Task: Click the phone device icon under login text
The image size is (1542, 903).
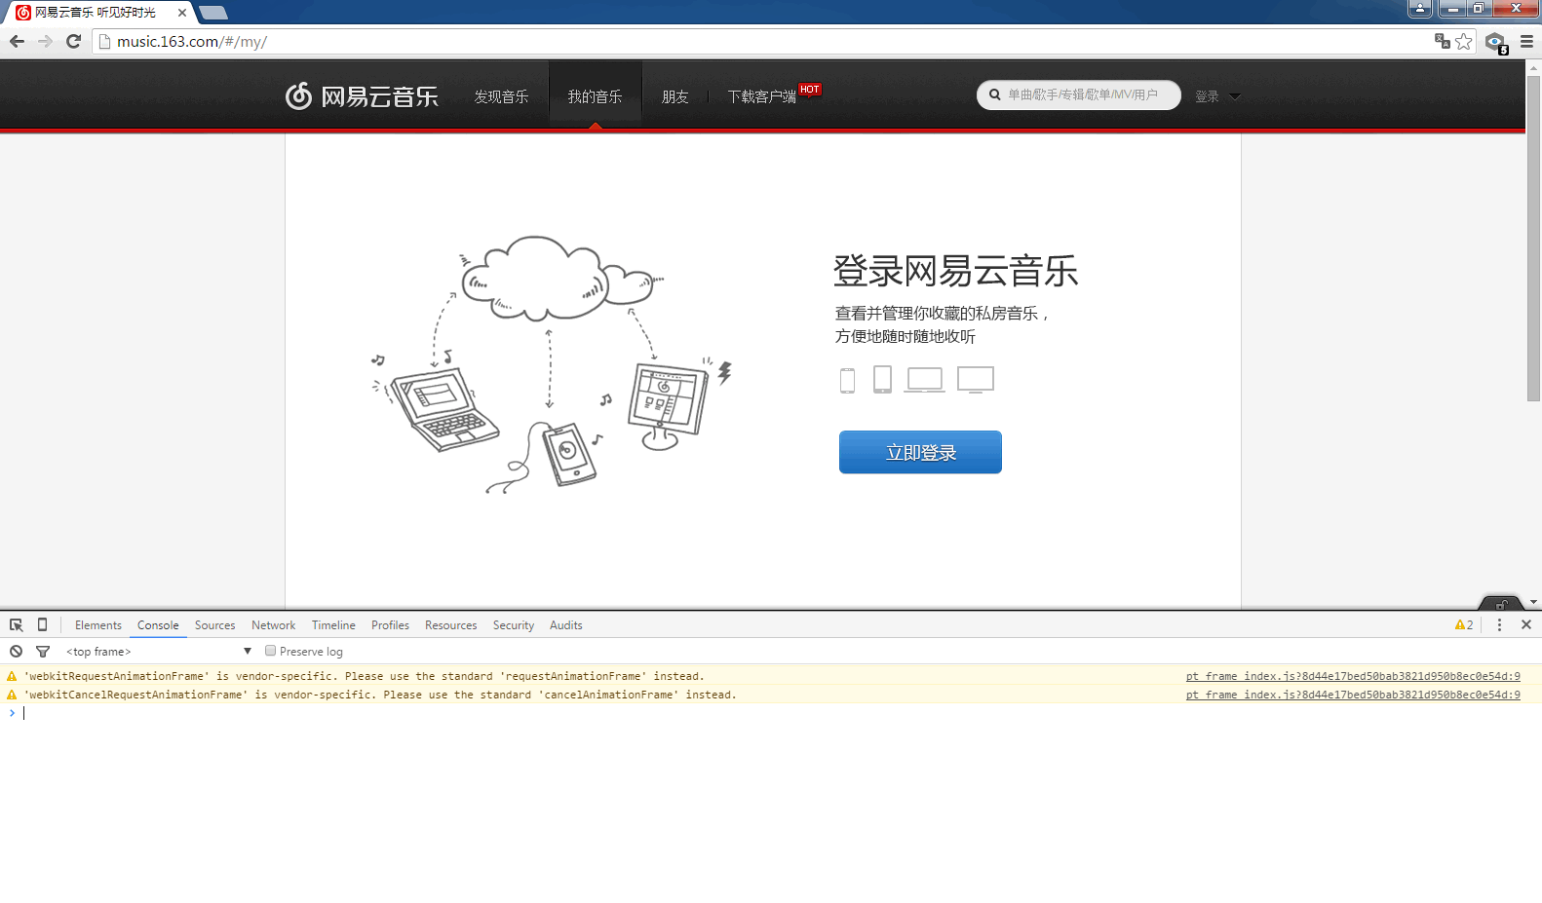Action: coord(847,380)
